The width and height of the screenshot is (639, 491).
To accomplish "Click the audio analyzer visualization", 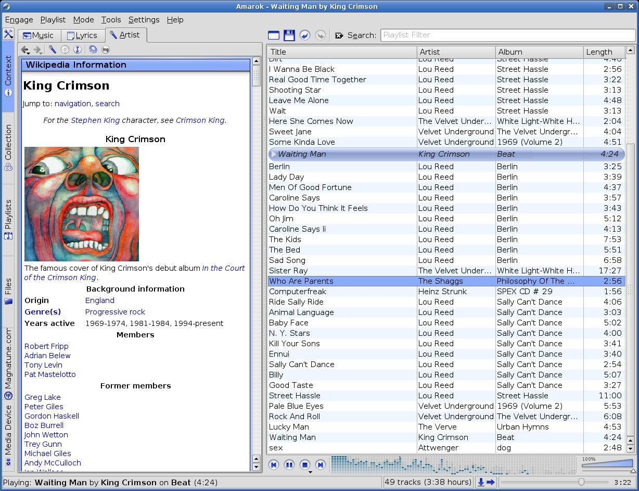I will point(455,465).
